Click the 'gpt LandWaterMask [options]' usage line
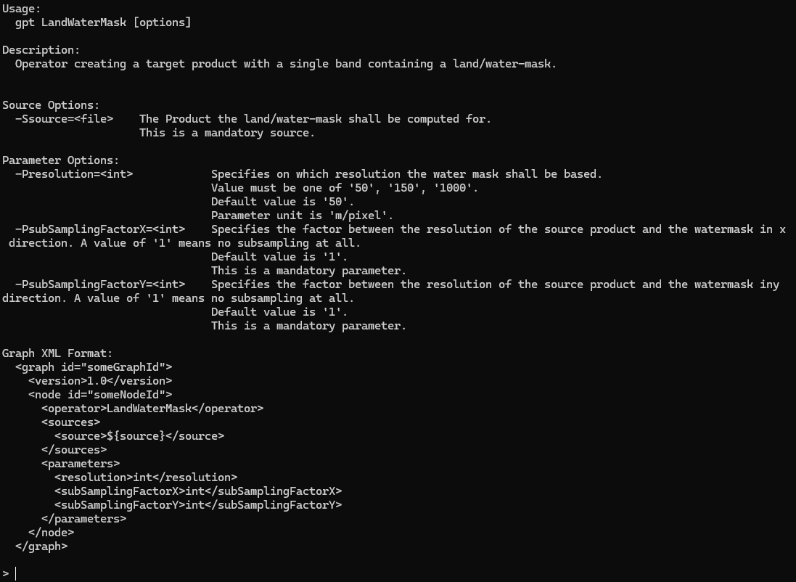796x582 pixels. point(103,22)
